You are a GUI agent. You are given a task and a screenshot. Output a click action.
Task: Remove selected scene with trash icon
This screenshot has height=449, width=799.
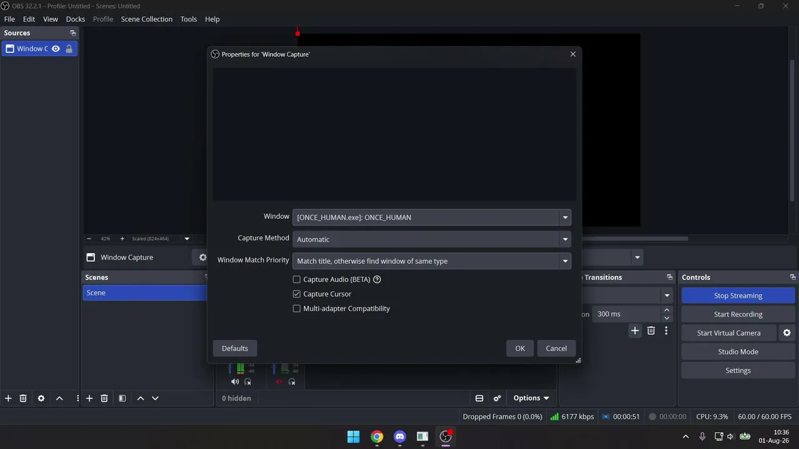104,398
